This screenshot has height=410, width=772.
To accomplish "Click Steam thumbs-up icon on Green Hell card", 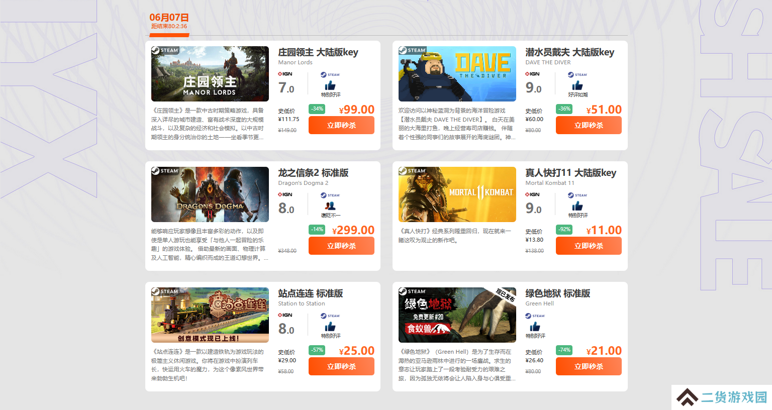I will 535,327.
